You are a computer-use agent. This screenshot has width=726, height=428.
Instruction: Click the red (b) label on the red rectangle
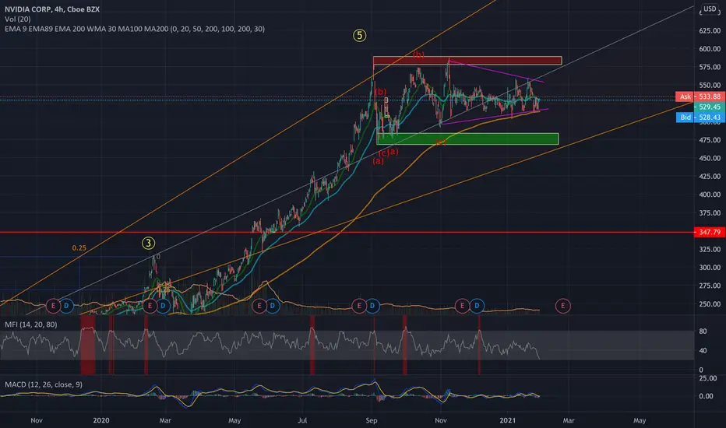click(x=418, y=54)
